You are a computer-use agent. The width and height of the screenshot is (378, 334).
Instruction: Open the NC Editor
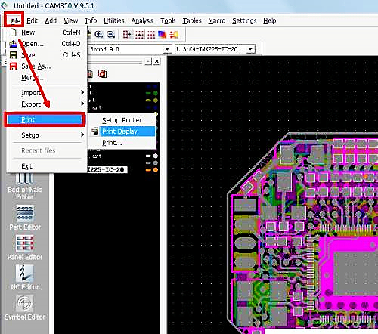25,277
